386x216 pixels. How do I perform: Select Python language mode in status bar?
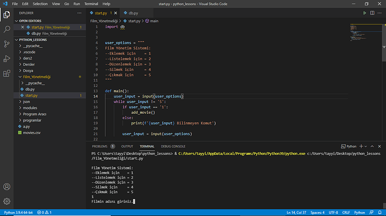359,212
